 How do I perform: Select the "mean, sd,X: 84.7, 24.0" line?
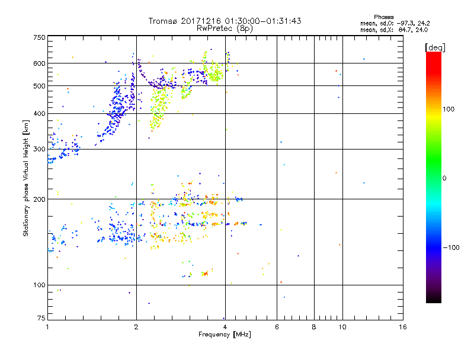394,30
